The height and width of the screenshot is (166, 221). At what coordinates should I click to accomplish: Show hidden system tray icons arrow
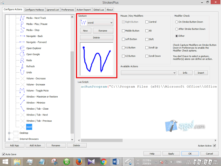(x=156, y=162)
